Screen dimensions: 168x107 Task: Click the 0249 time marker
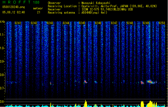146,23
